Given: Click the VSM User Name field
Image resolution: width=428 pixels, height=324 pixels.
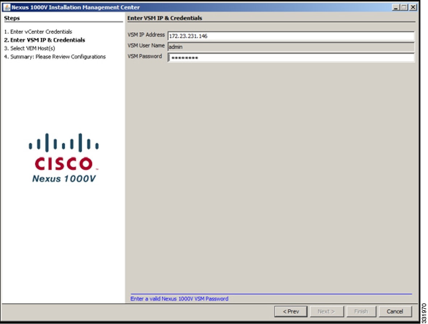Looking at the screenshot, I should [291, 47].
